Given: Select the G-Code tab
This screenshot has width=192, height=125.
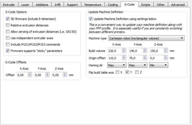Looking at the screenshot, I should pyautogui.click(x=129, y=4).
